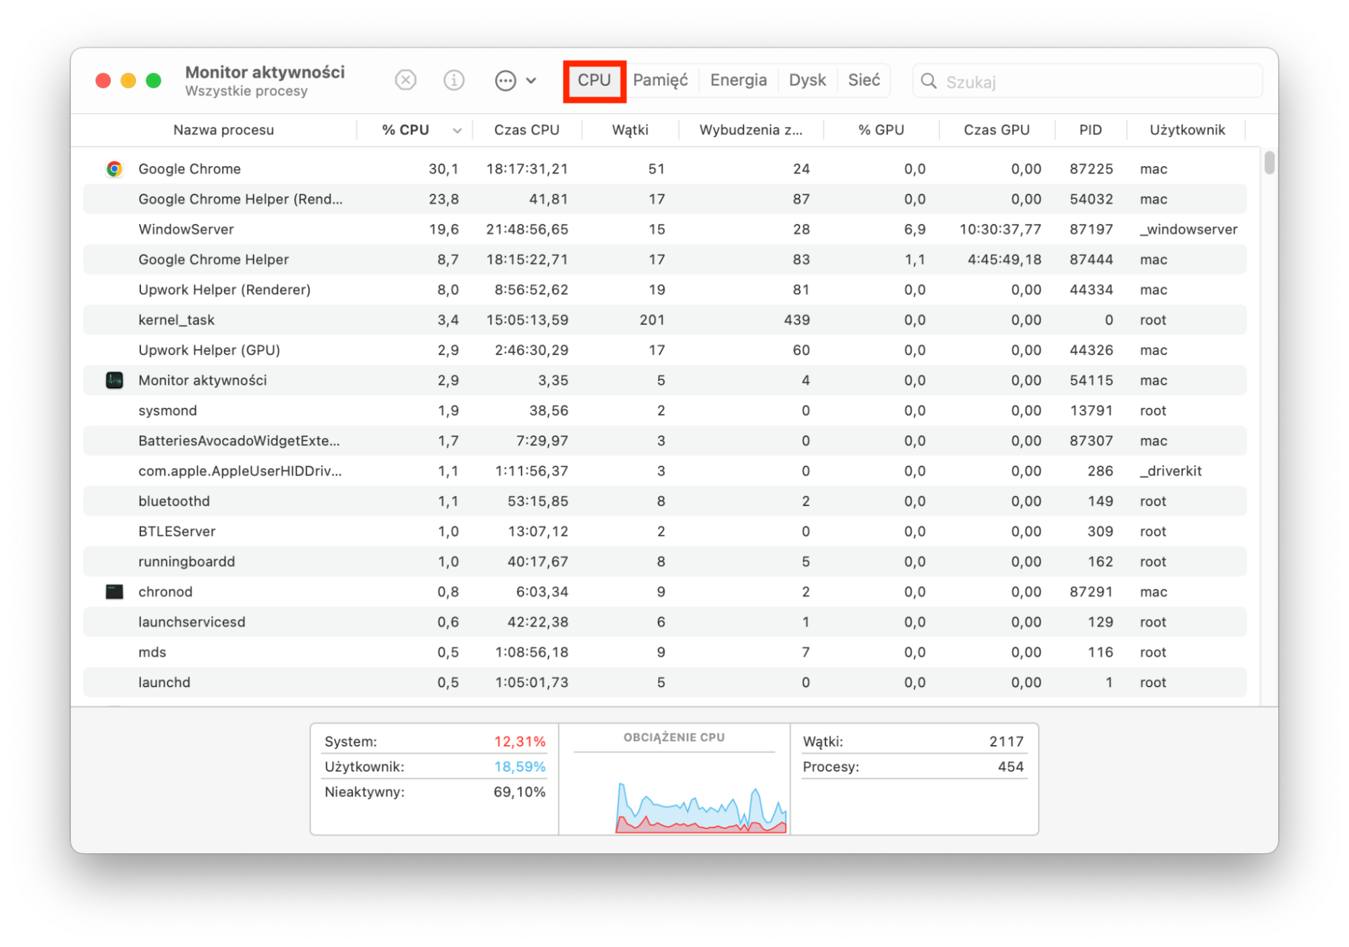Switch to the Energia tab
The width and height of the screenshot is (1349, 947).
738,80
